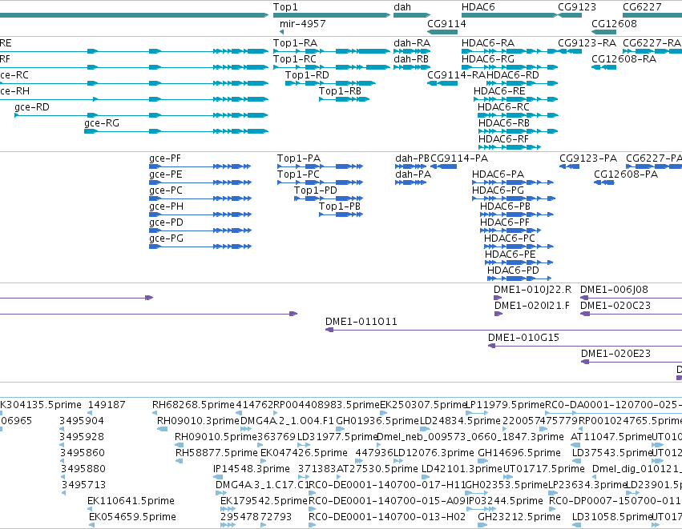Image resolution: width=682 pixels, height=529 pixels.
Task: Select the dah gene label
Action: point(402,7)
